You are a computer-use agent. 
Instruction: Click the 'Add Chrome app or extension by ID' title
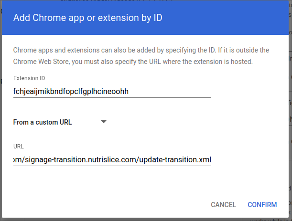coord(88,18)
